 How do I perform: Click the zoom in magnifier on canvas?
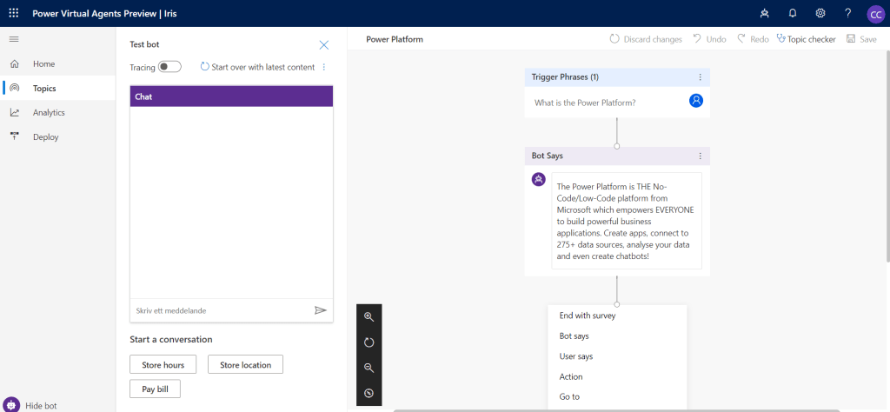[369, 317]
